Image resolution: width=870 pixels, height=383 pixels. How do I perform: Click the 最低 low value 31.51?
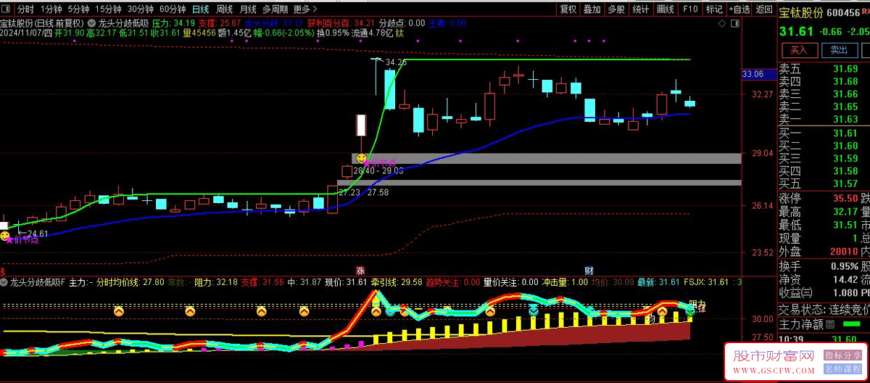(x=845, y=225)
